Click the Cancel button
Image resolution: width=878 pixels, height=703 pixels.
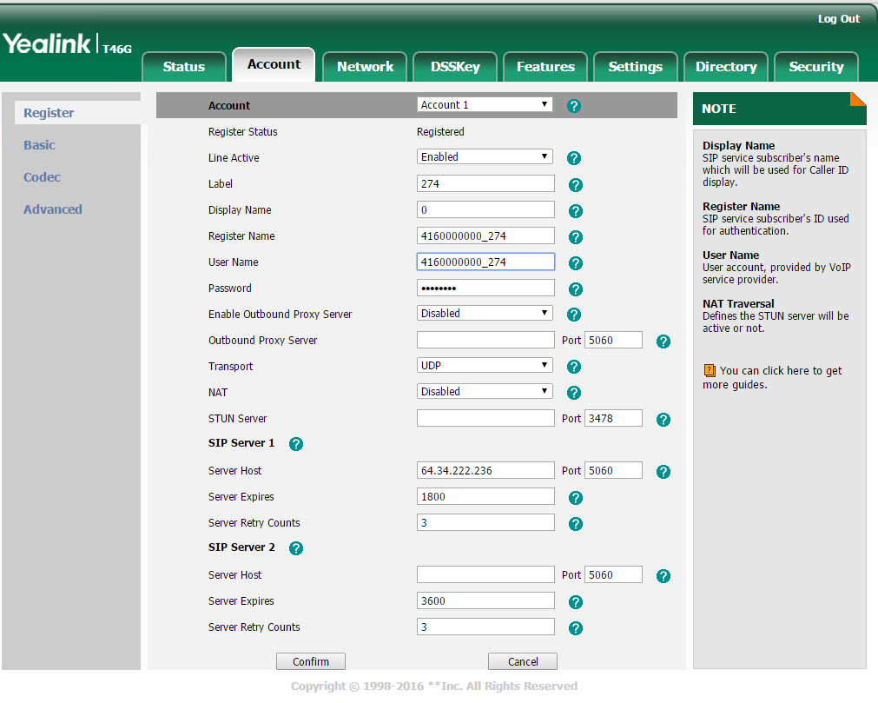(x=523, y=661)
